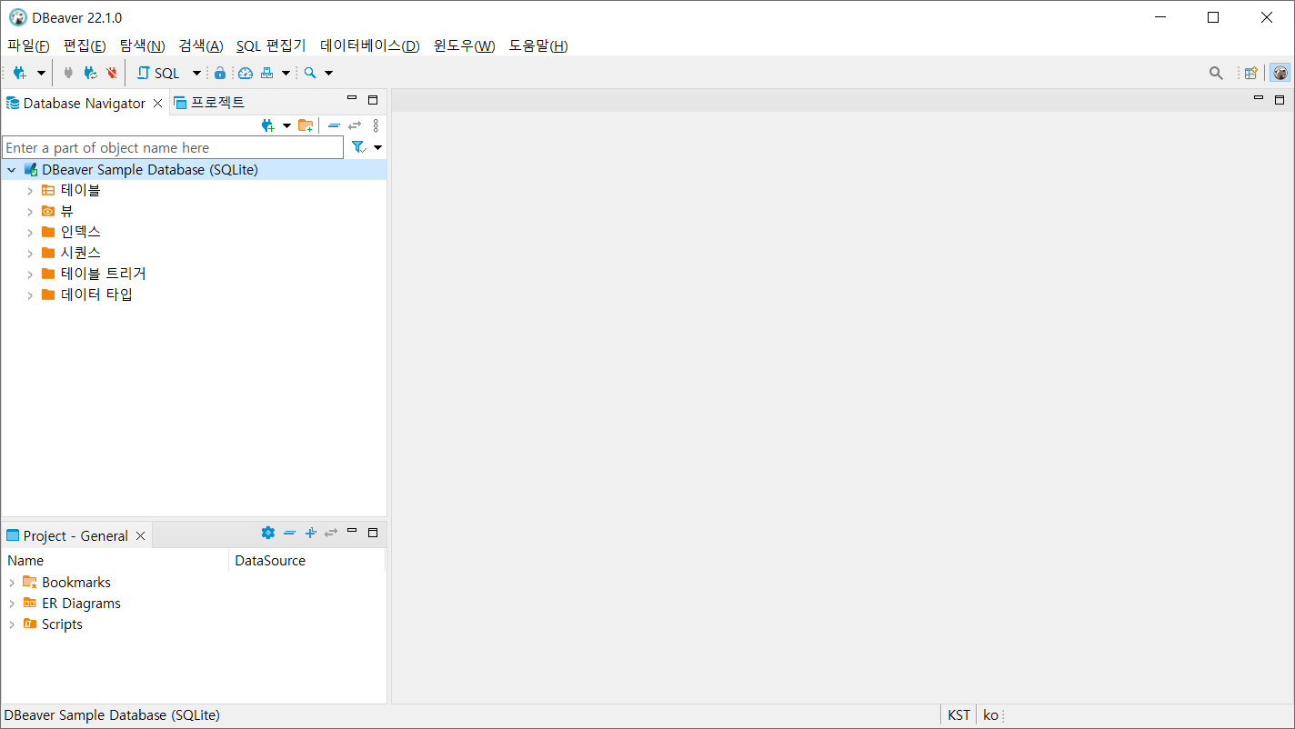This screenshot has height=729, width=1295.
Task: Open a new SQL script with SQL button
Action: tap(159, 73)
